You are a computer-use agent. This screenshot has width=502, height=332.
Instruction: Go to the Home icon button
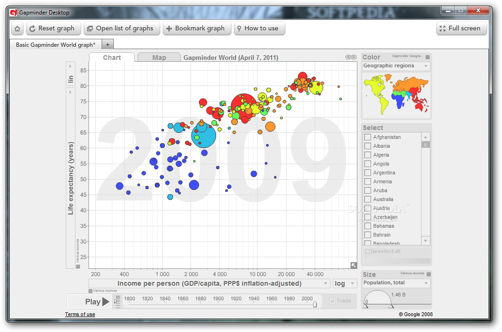point(17,29)
